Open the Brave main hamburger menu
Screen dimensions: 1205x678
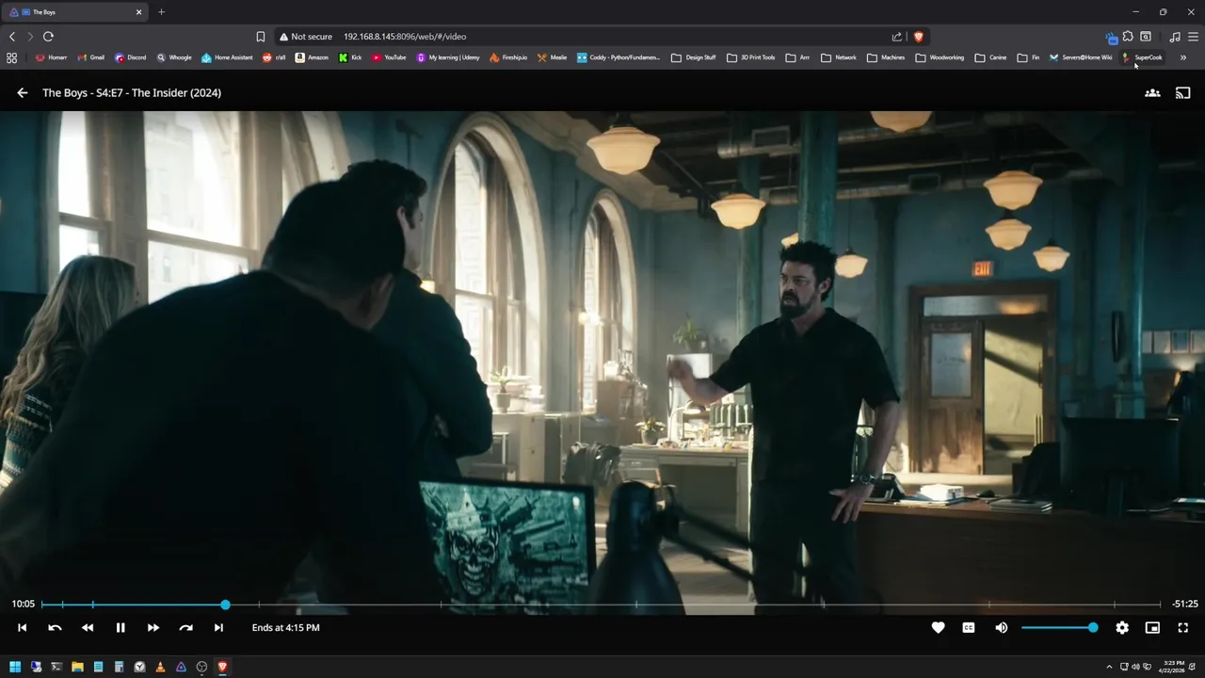pos(1193,37)
